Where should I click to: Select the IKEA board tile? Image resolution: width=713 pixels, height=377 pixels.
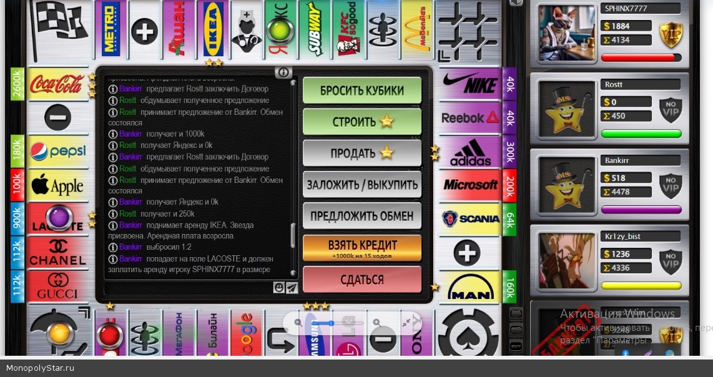213,29
